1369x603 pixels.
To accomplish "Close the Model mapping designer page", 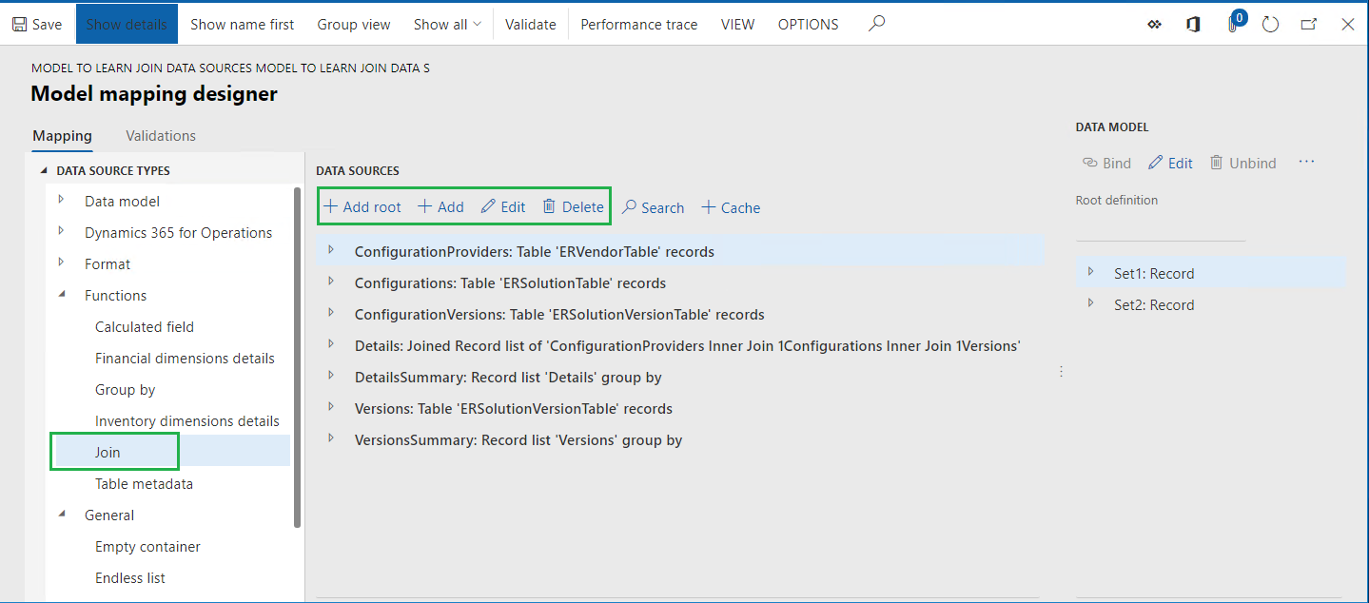I will (1348, 25).
